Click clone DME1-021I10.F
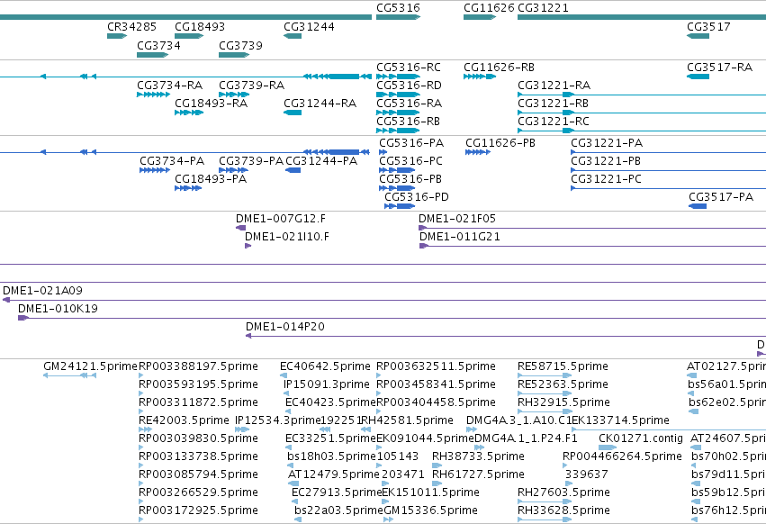766x524 pixels. click(x=248, y=246)
